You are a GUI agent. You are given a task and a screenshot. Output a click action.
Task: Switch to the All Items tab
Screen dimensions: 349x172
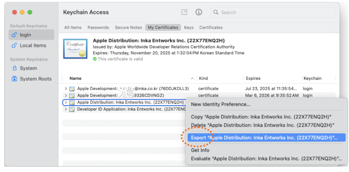click(x=72, y=27)
